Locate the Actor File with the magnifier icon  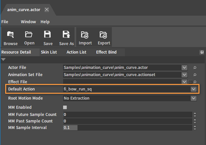pos(195,68)
